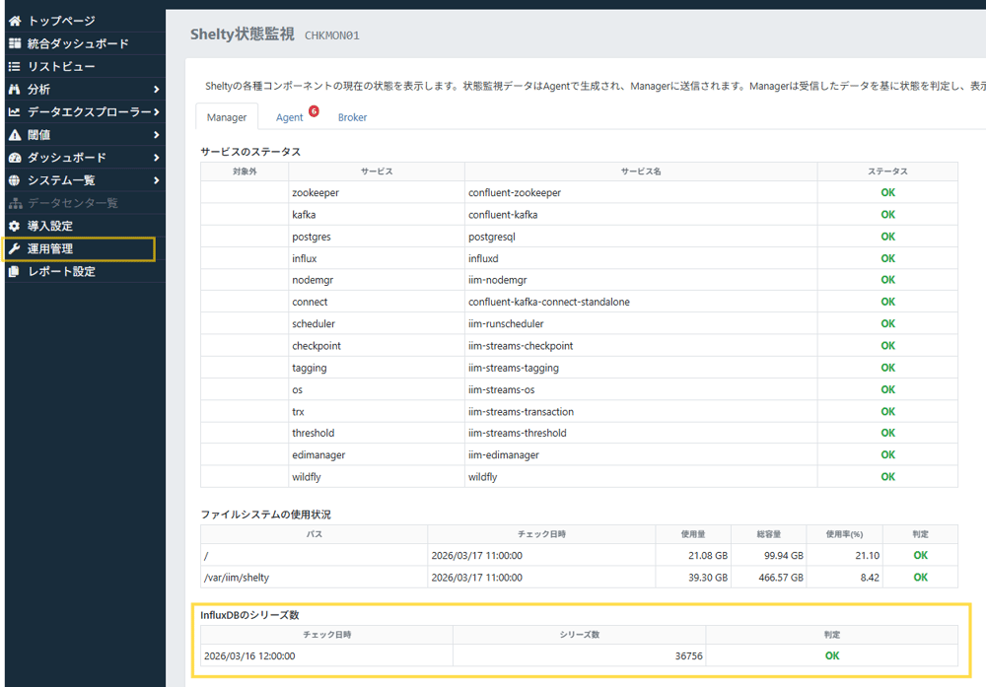Select the Manager tab

pyautogui.click(x=227, y=117)
